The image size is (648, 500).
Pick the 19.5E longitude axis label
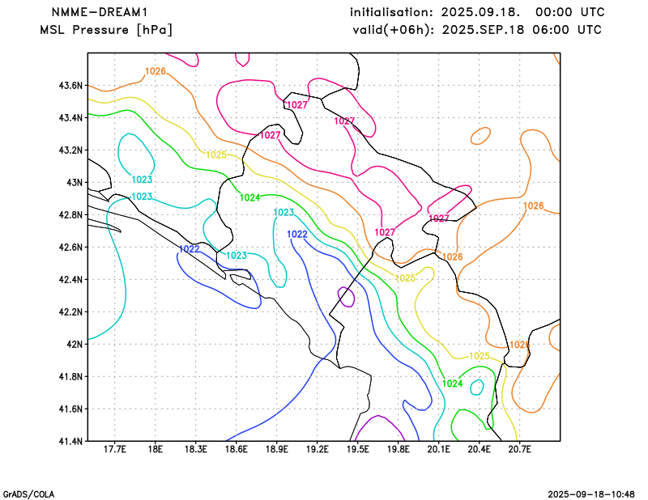click(358, 449)
